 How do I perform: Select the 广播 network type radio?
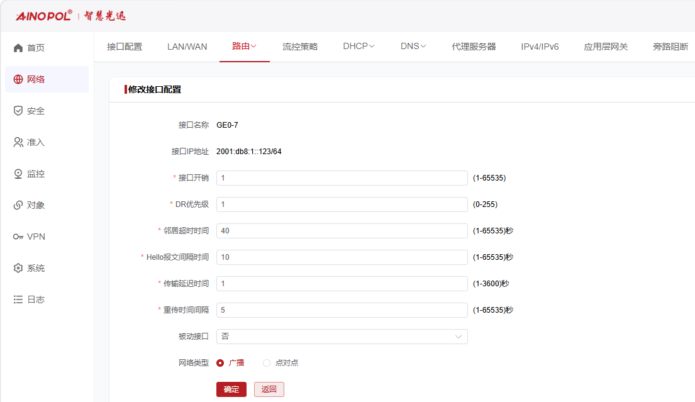(x=220, y=363)
